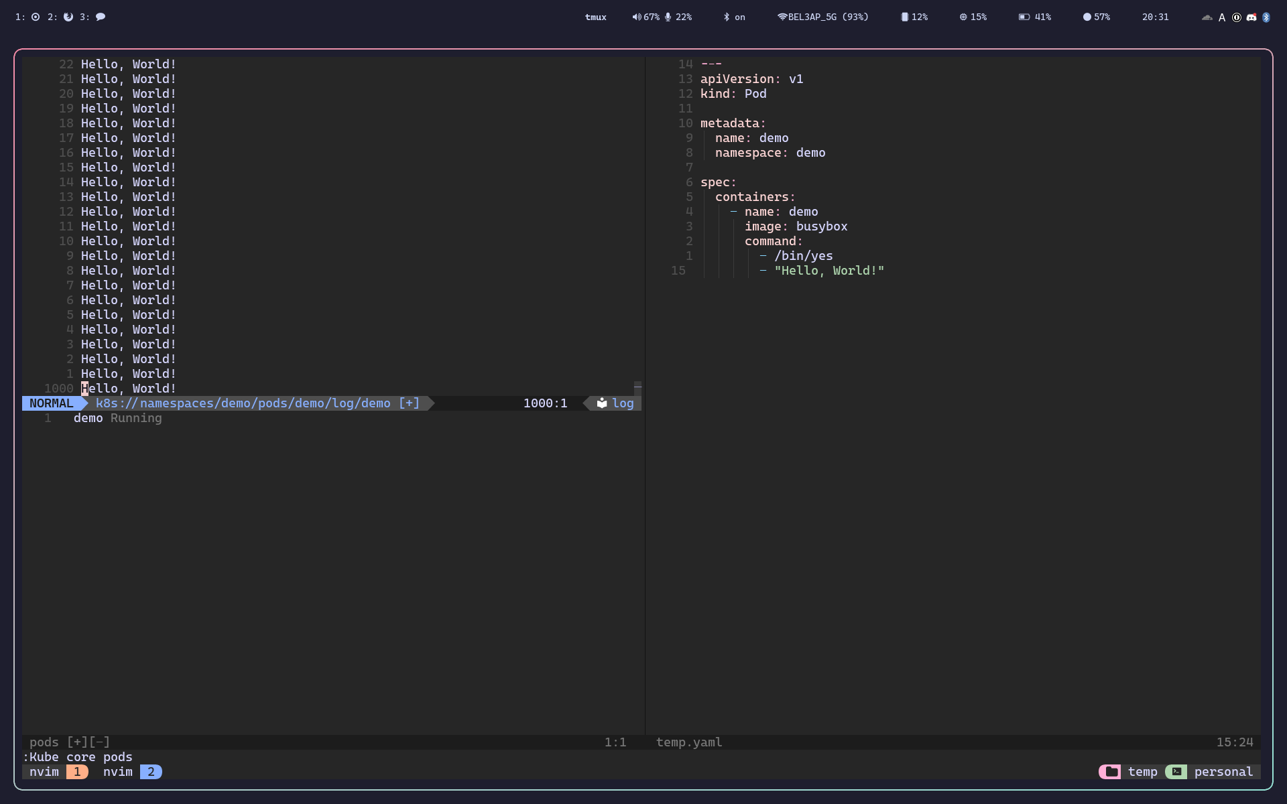Click the WiFi network status icon
This screenshot has width=1287, height=804.
[x=782, y=17]
